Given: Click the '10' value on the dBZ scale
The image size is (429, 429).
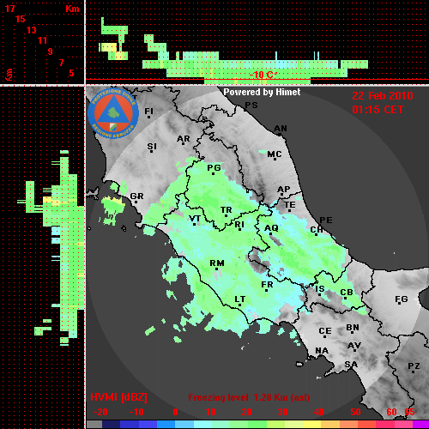Looking at the screenshot, I should point(211,412).
